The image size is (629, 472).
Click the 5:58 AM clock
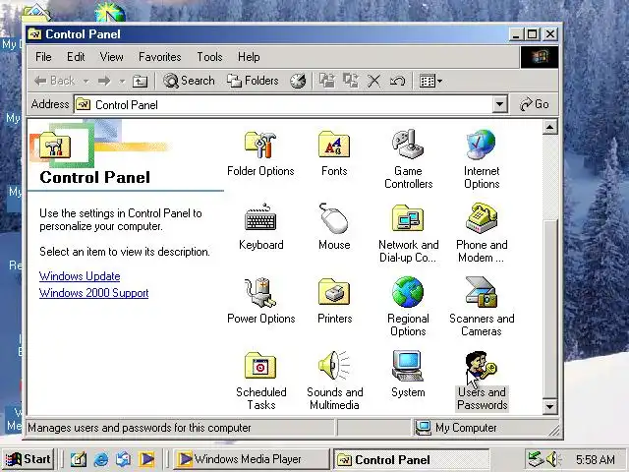(x=596, y=459)
